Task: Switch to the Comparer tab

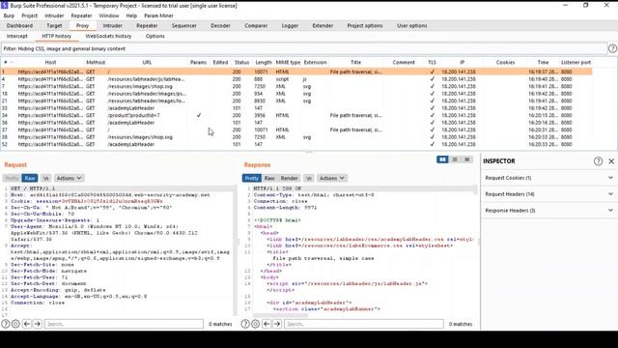Action: [256, 26]
